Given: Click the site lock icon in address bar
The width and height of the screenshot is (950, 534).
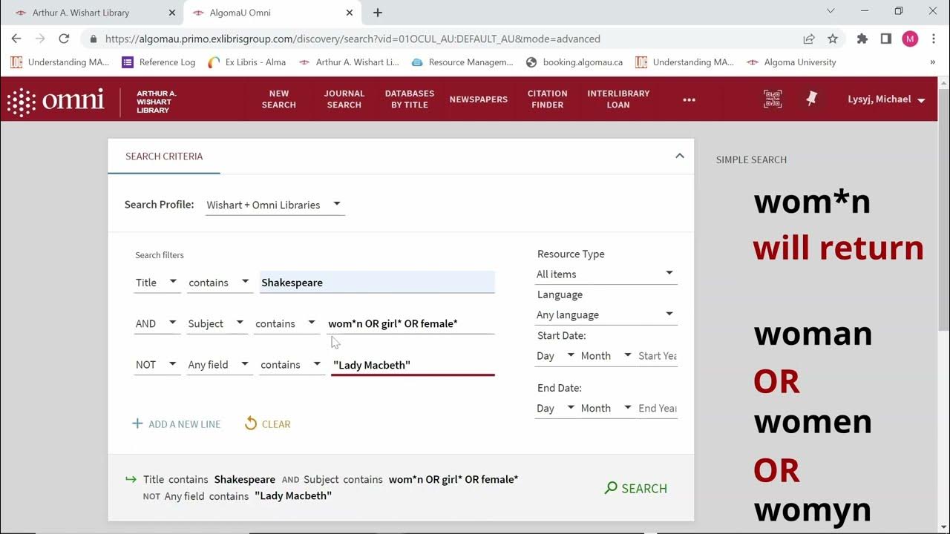Looking at the screenshot, I should 94,39.
